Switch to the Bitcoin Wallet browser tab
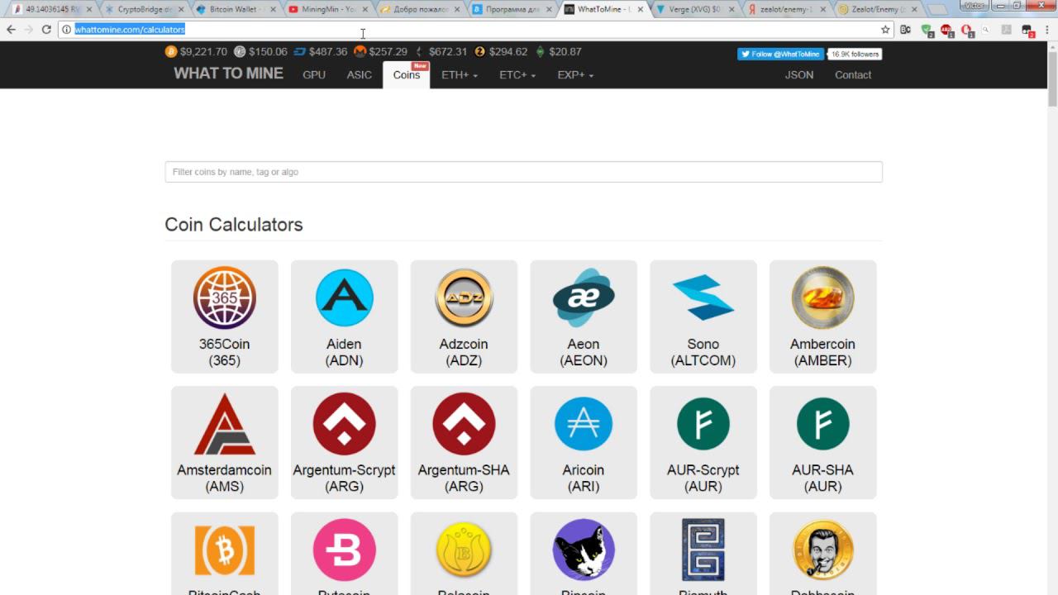1058x595 pixels. coord(236,9)
